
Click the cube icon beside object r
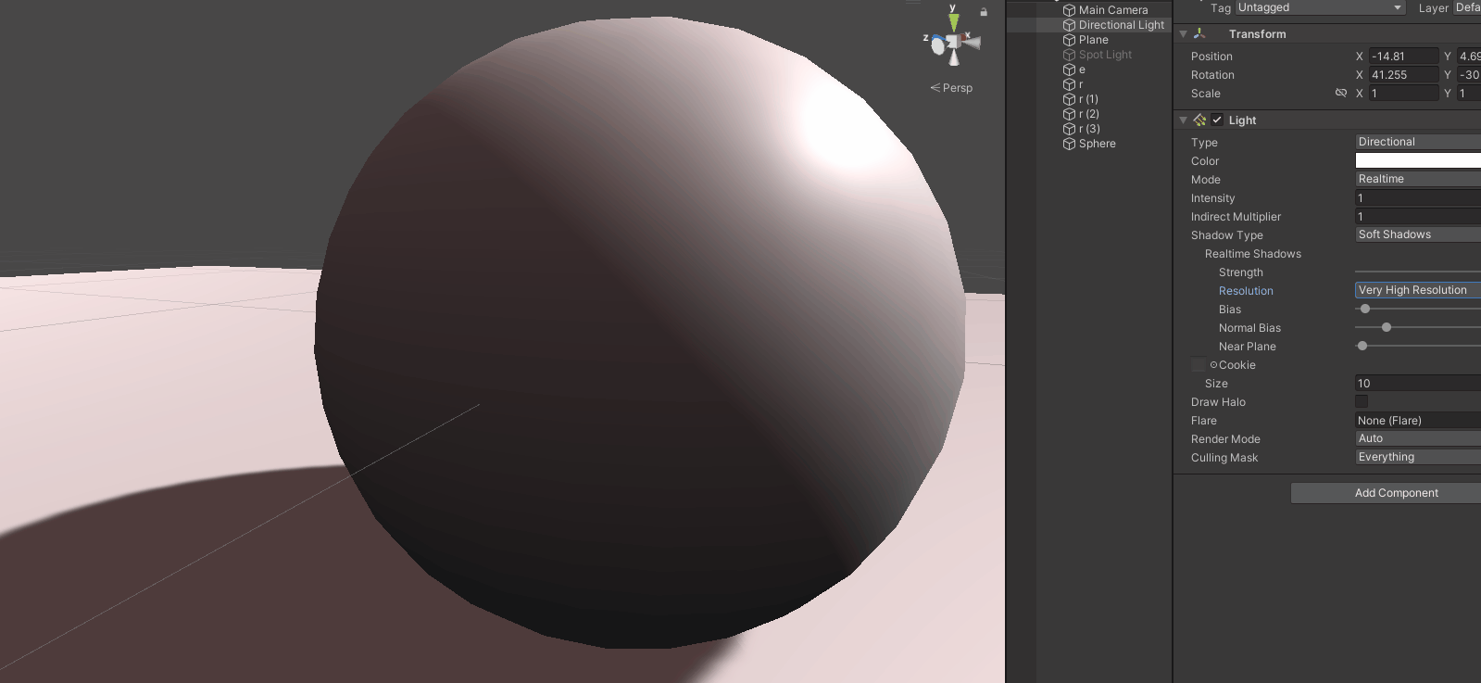coord(1069,84)
